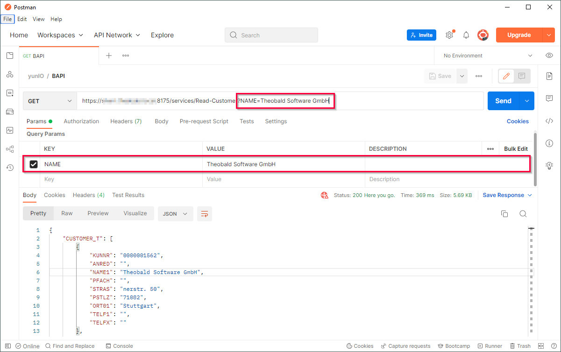This screenshot has width=561, height=352.
Task: Switch to the request Body tab
Action: point(162,121)
